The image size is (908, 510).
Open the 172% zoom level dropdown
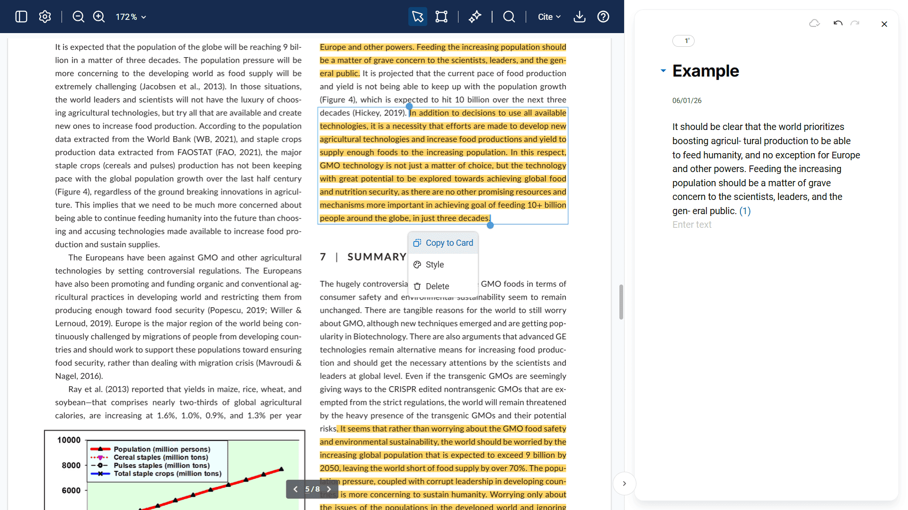(x=131, y=17)
